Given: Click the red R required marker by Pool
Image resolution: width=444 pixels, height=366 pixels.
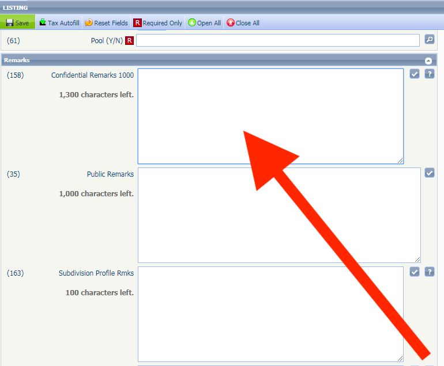Looking at the screenshot, I should coord(129,41).
